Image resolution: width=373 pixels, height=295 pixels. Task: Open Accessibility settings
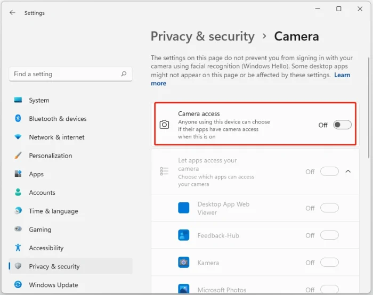point(70,248)
